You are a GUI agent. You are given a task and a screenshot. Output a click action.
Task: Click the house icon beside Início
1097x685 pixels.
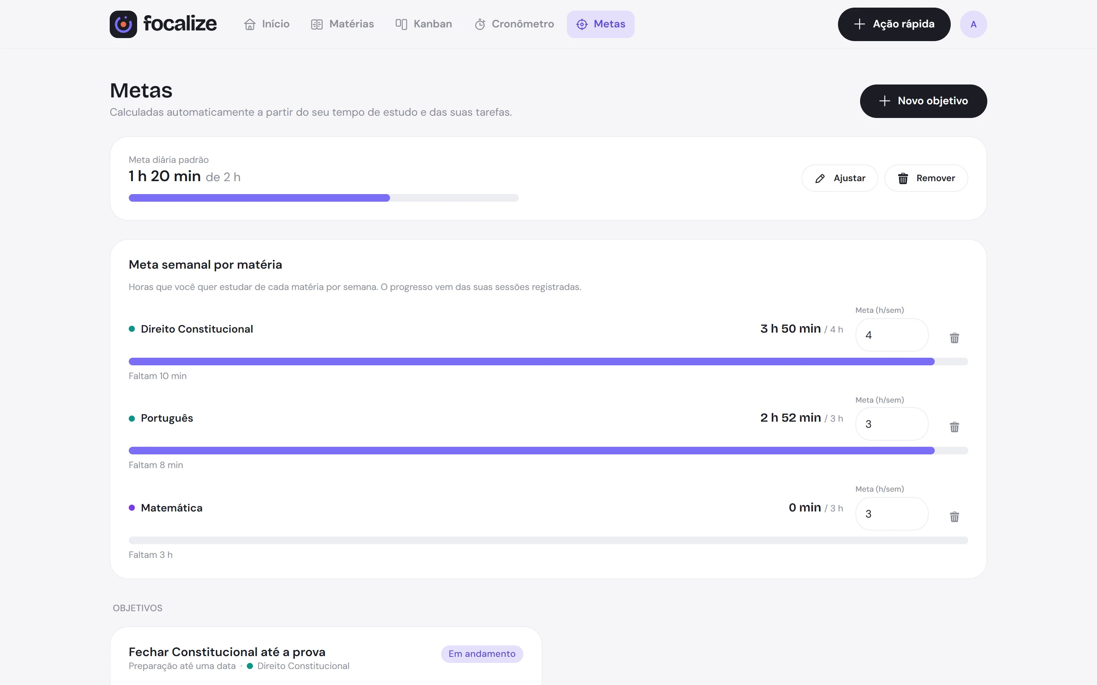250,24
